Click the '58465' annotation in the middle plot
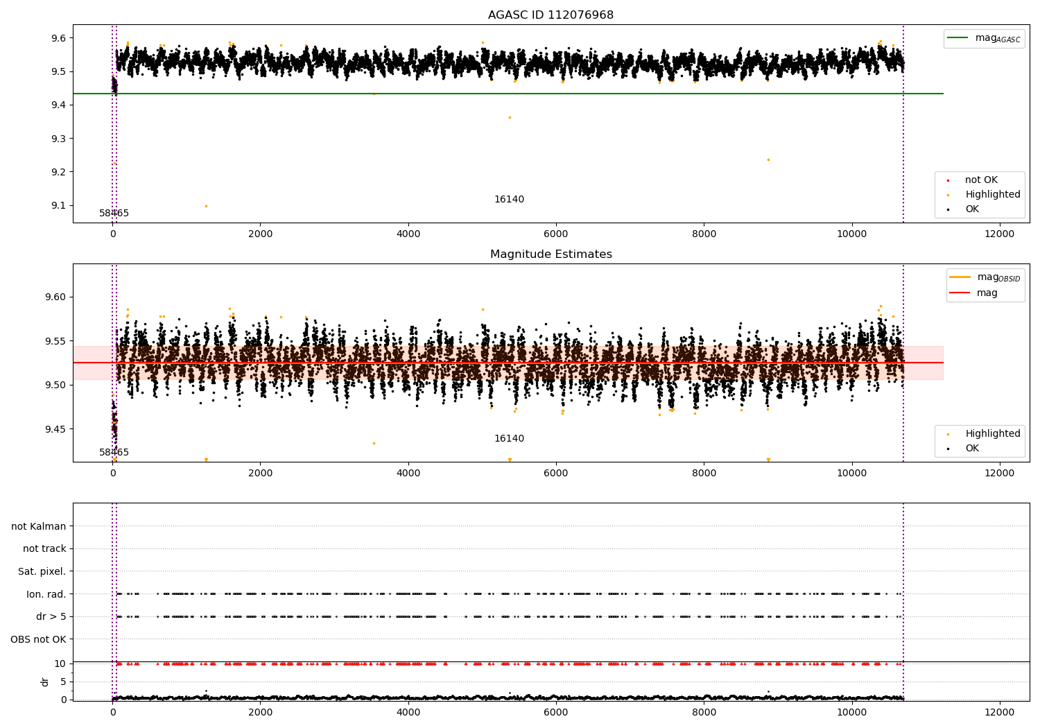Viewport: 1040px width, 728px height. (x=114, y=453)
